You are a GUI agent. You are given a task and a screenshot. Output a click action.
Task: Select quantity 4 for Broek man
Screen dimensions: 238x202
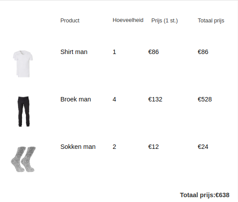coord(114,99)
